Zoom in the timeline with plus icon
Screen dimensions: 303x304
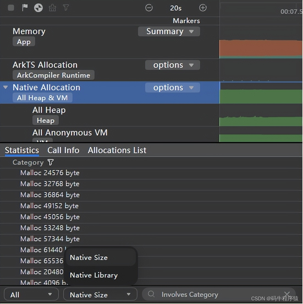203,8
